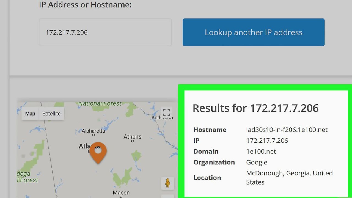Viewport: 352px width, 198px height.
Task: Switch to Satellite map view
Action: (x=51, y=114)
